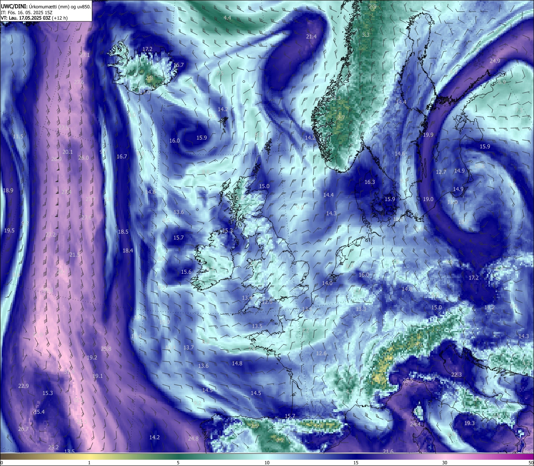
Task: Click the 'VT: Lau. 17.05.2025 03Z (+12 h)' line
Action: (34, 18)
